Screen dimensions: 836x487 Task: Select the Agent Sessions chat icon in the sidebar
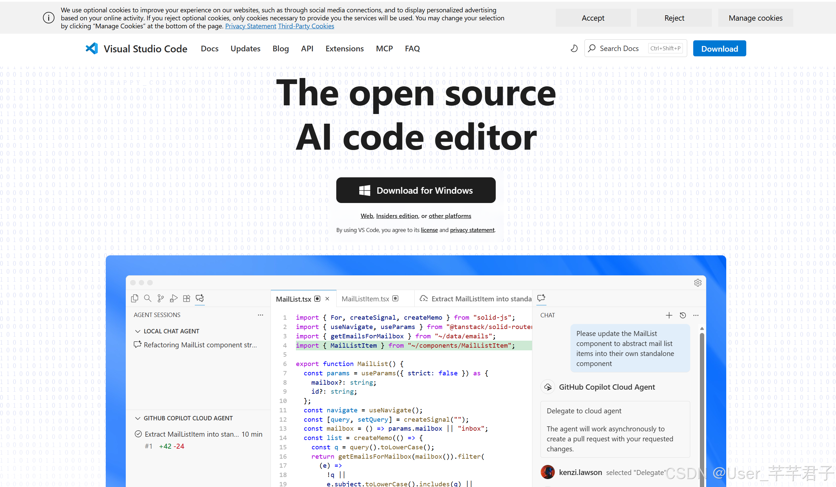[x=200, y=298]
